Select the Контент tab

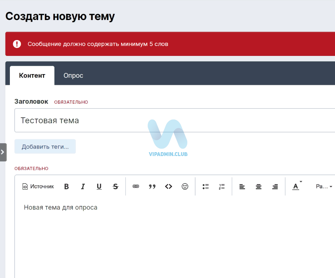coord(32,75)
